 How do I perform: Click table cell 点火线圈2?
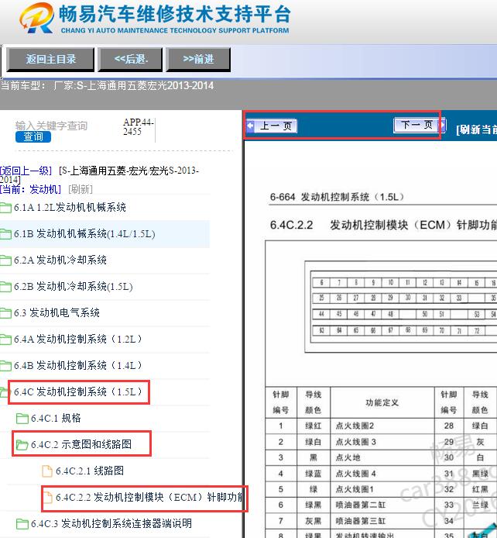(382, 426)
